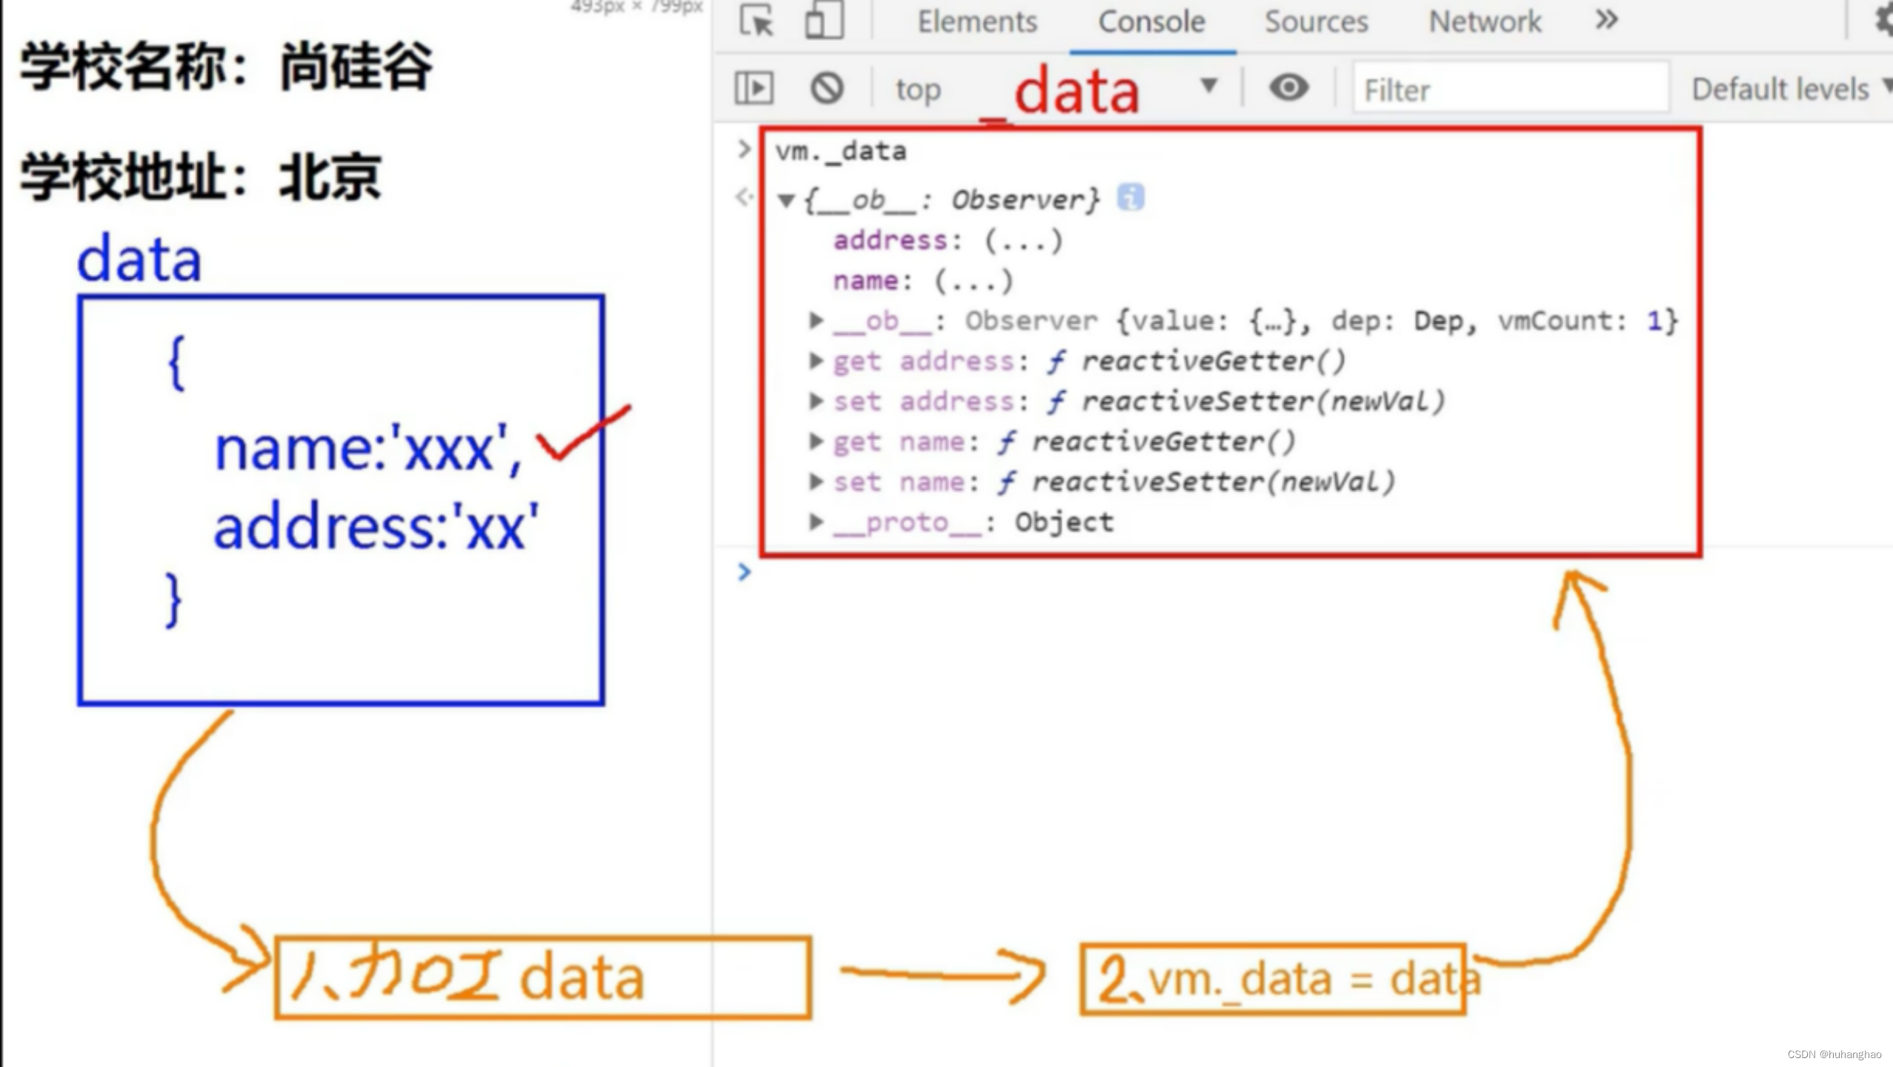Click the address (...) getter value
The image size is (1893, 1067).
pyautogui.click(x=1023, y=241)
